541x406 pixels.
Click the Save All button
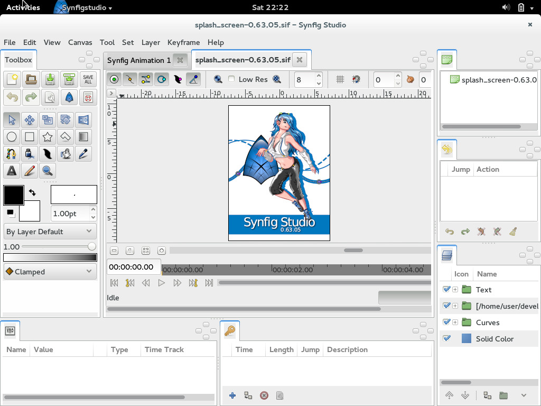tap(88, 79)
